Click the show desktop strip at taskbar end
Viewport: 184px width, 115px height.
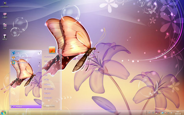coord(183,113)
